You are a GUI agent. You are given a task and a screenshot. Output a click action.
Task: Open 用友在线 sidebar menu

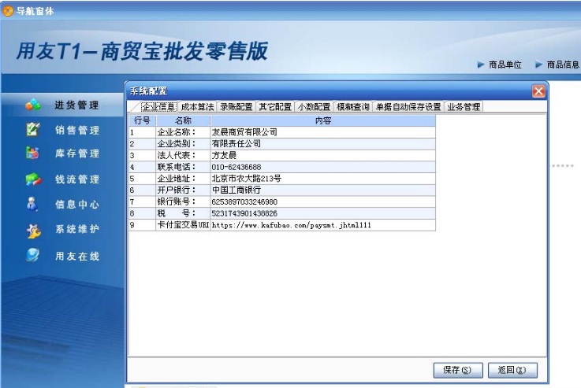(x=77, y=256)
